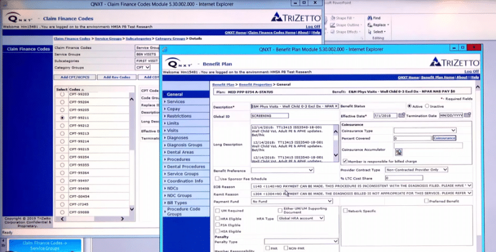Click Shape Fill in PowerPoint ribbon
Screen dimensions: 496x252
click(x=343, y=18)
